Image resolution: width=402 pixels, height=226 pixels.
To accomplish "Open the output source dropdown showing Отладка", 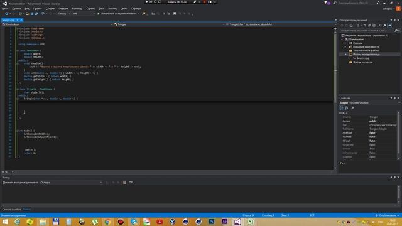I will tap(71, 183).
